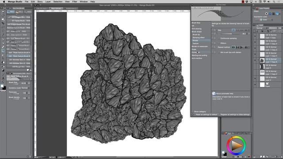Viewport: 283px width, 159px height.
Task: Toggle Mix brush tips with darken checkbox
Action: point(219,52)
